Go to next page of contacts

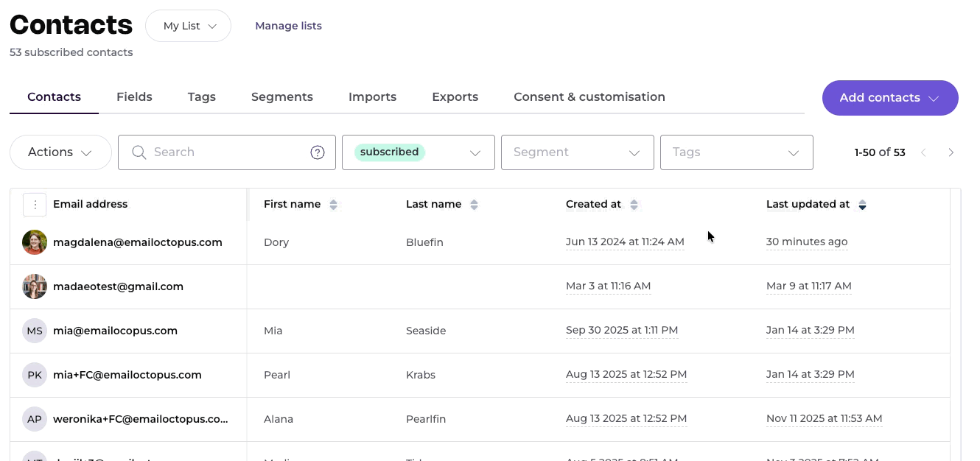pyautogui.click(x=951, y=152)
